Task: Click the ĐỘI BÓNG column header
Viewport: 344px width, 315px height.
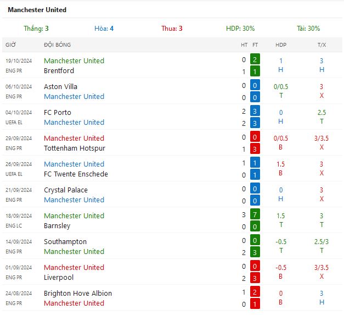Action: pos(57,45)
